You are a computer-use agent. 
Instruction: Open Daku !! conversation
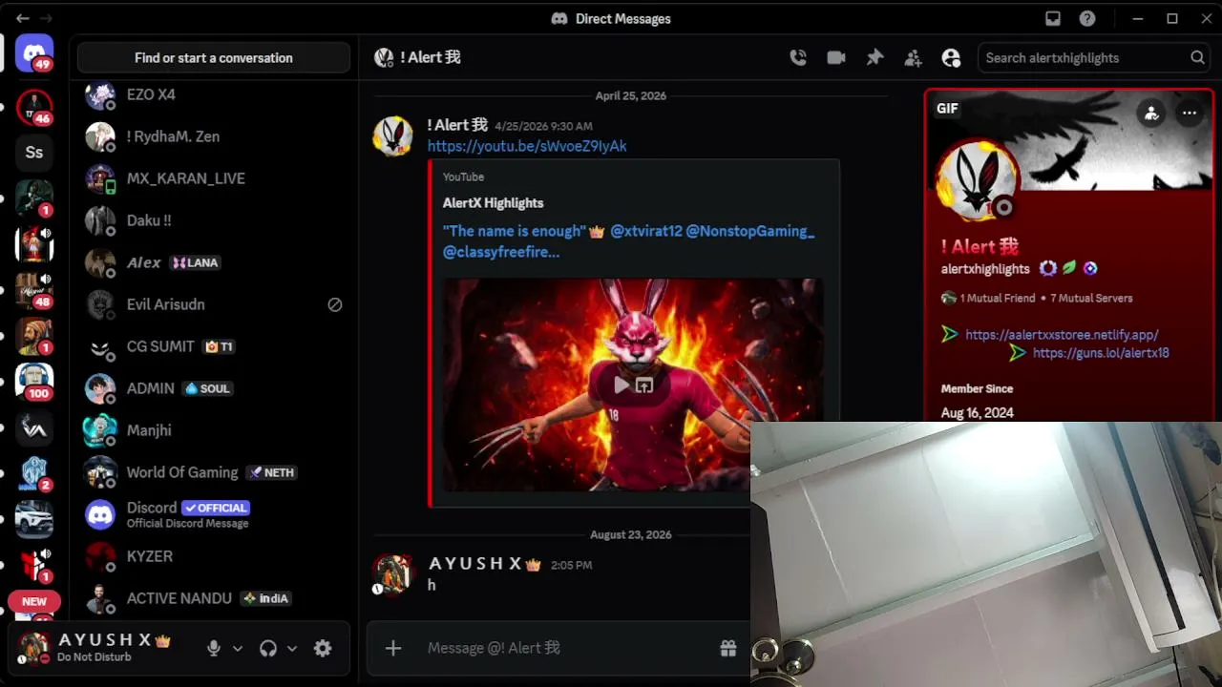tap(214, 220)
